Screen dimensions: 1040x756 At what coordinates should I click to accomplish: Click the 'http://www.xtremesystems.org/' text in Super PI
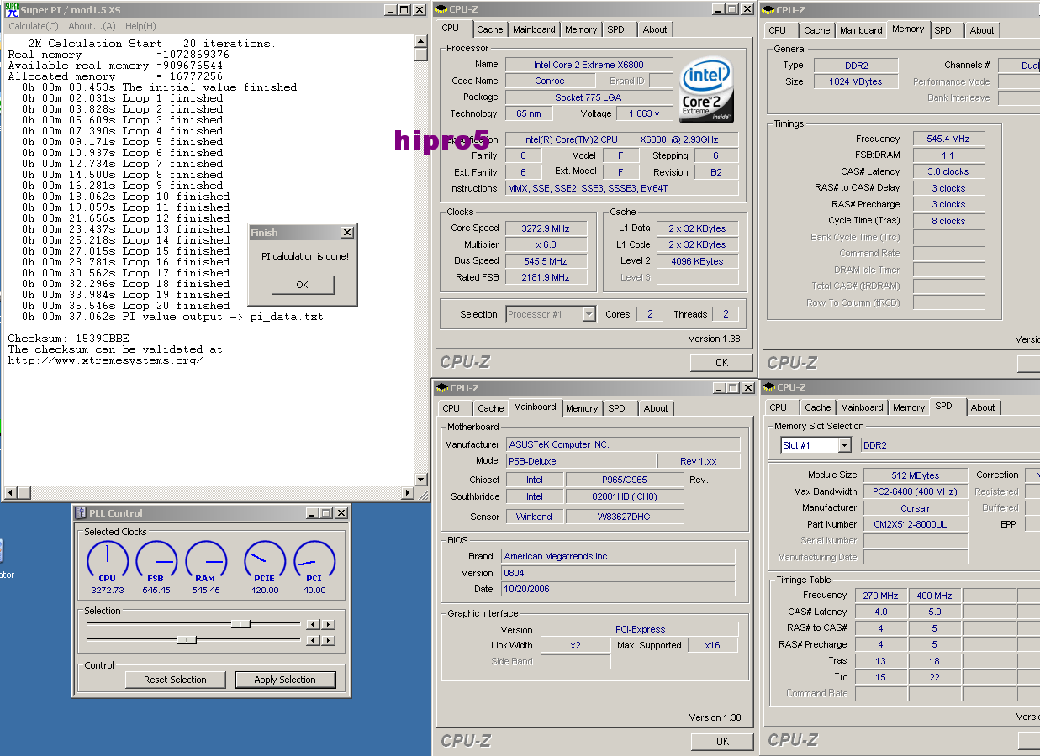tap(106, 360)
